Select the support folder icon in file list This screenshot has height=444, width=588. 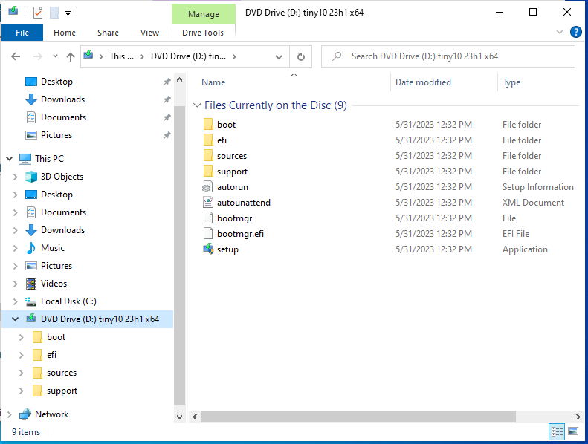[208, 172]
